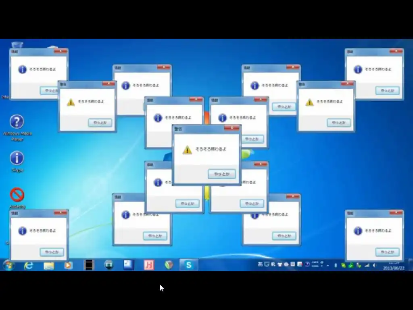Screen dimensions: 413x310
Task: Close the right-side warning dialog with red X
Action: tap(347, 84)
